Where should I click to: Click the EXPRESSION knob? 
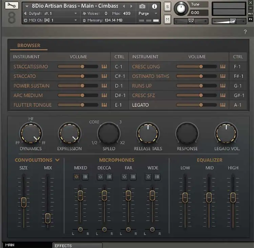tap(69, 133)
